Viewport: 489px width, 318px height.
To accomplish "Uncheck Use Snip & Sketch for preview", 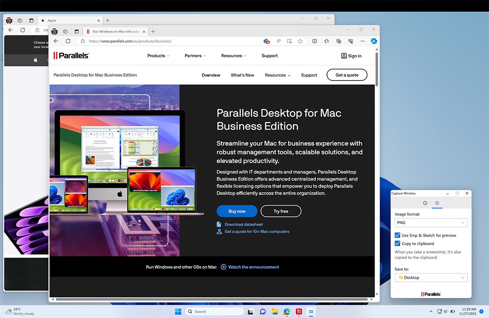I will (x=398, y=235).
